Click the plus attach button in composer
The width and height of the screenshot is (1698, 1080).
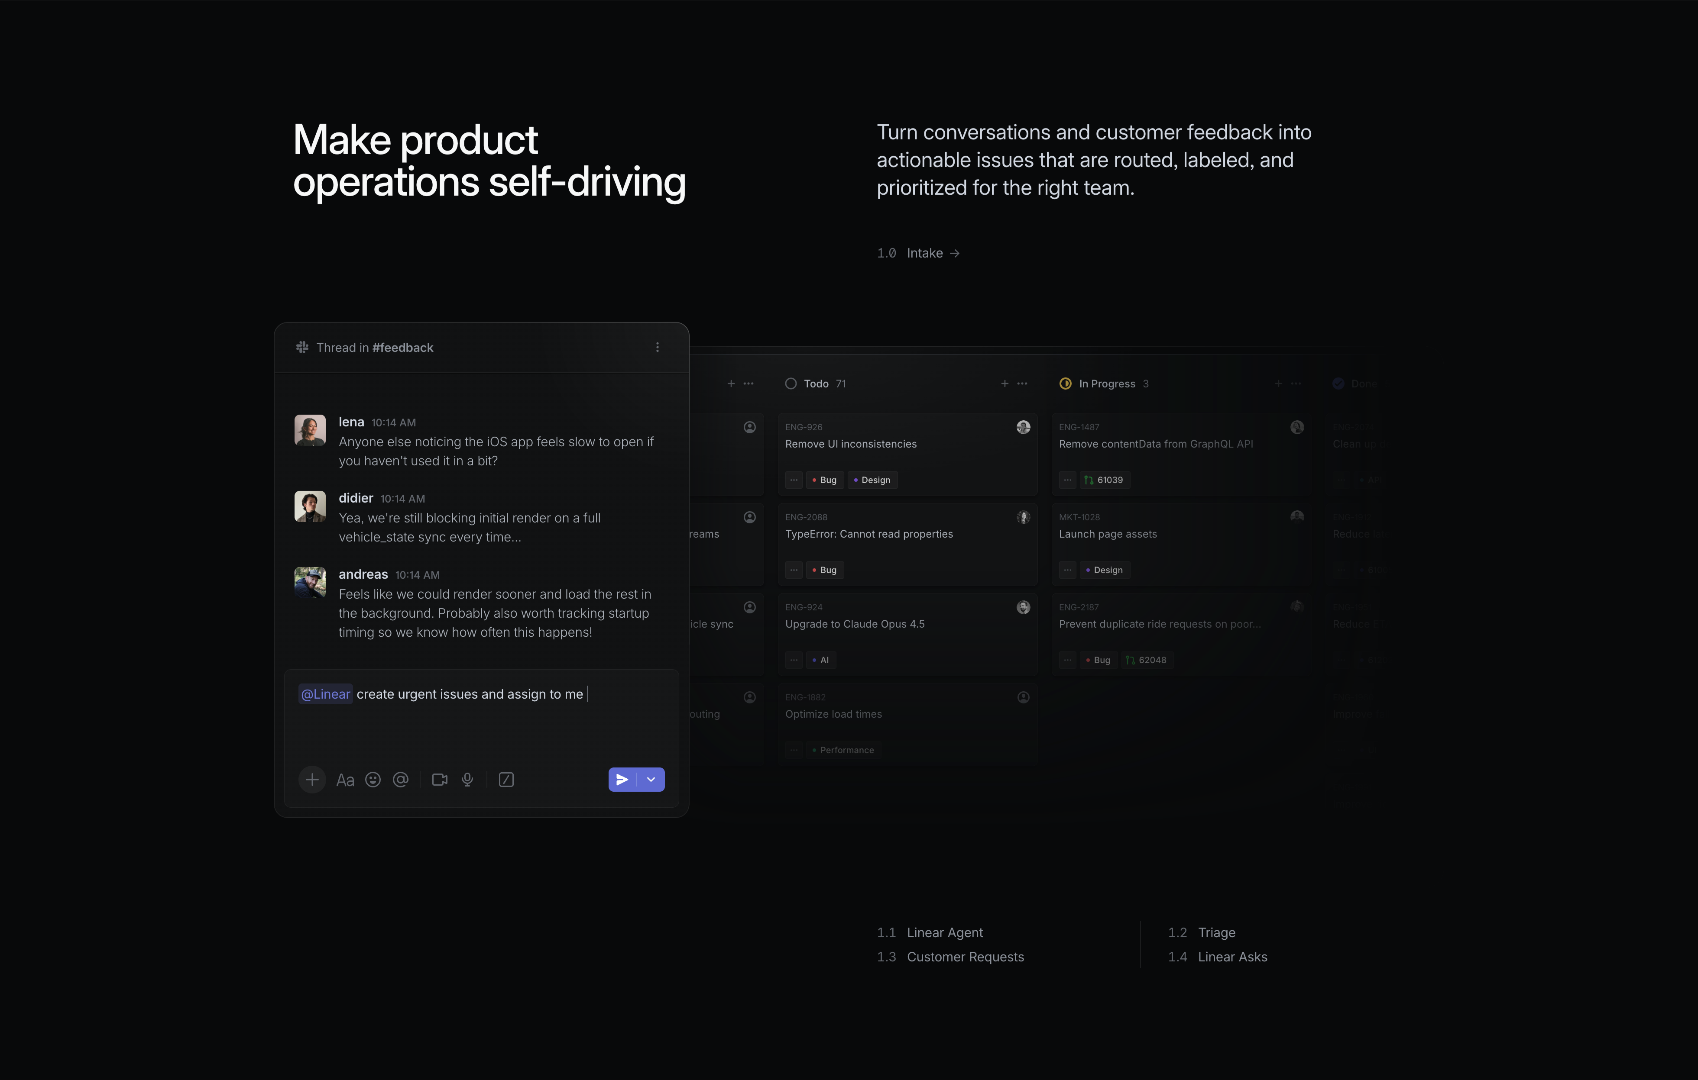[x=312, y=779]
